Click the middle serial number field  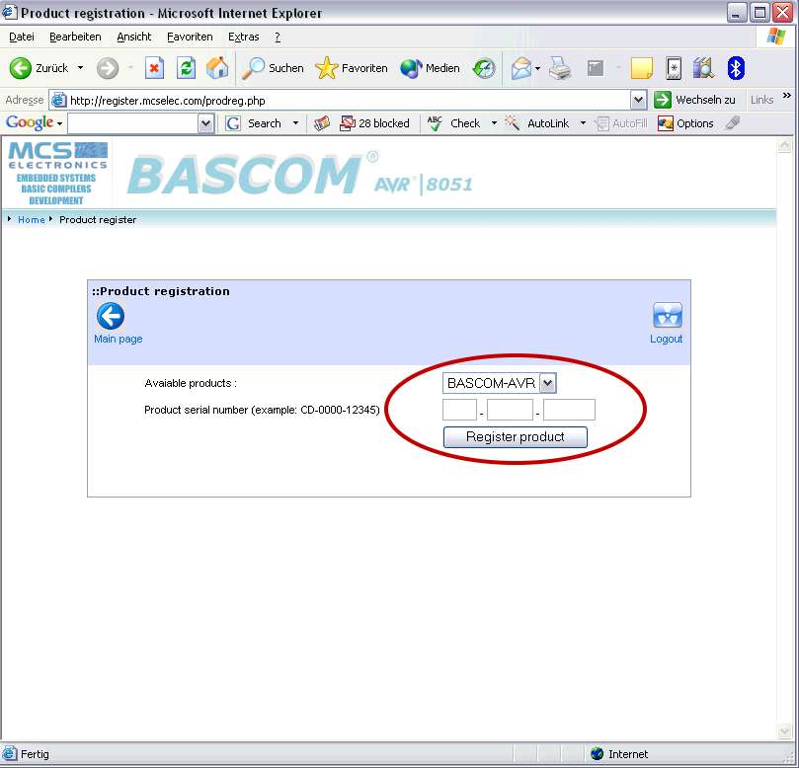click(510, 410)
